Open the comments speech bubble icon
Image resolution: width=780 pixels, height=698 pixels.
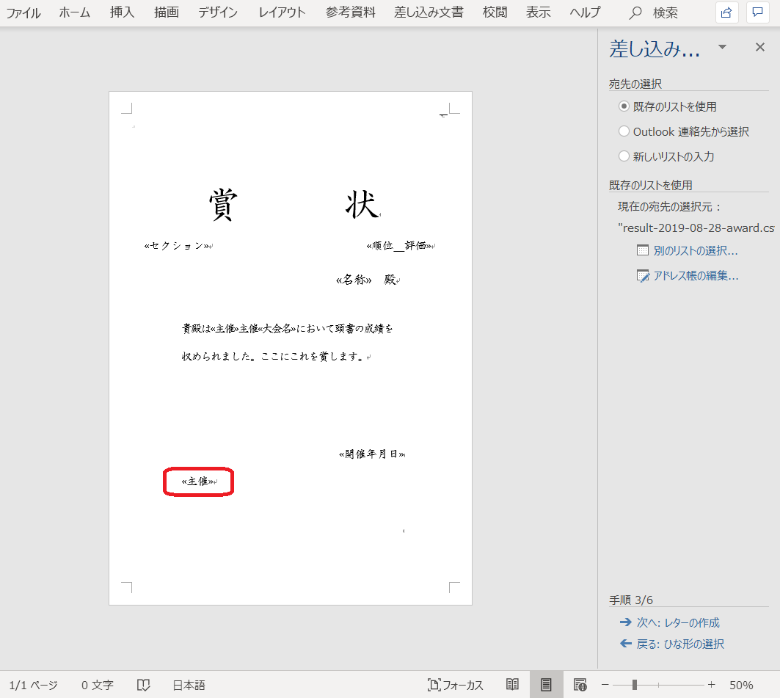[757, 12]
